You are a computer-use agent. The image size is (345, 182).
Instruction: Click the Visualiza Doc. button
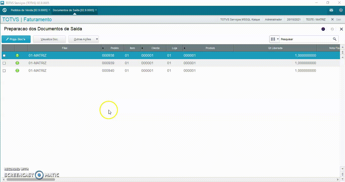pos(49,39)
